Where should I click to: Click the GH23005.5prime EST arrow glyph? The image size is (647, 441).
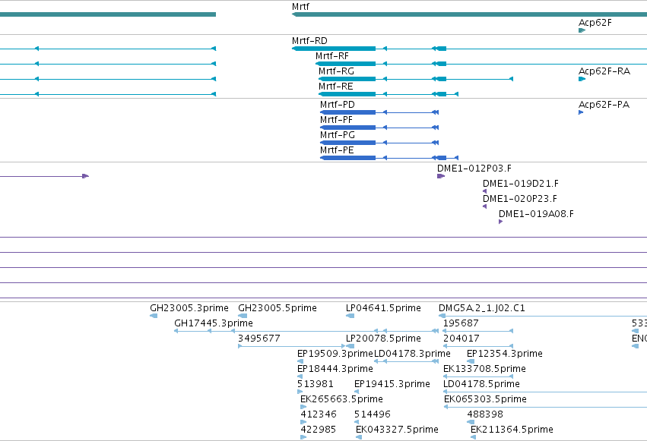[243, 316]
